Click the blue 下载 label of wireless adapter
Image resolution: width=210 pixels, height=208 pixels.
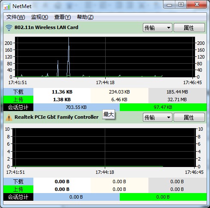pyautogui.click(x=18, y=92)
